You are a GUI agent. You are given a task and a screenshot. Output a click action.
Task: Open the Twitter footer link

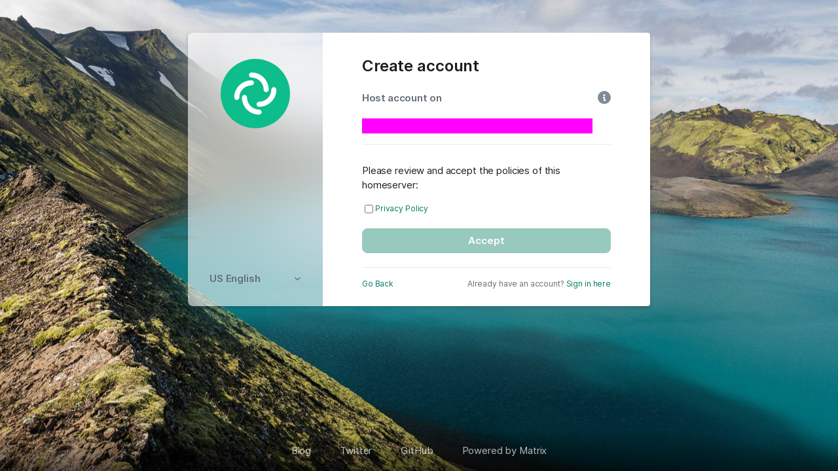[356, 451]
